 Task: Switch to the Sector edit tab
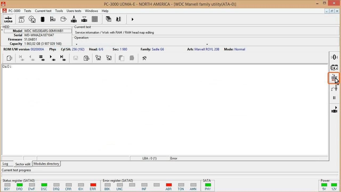click(x=23, y=164)
